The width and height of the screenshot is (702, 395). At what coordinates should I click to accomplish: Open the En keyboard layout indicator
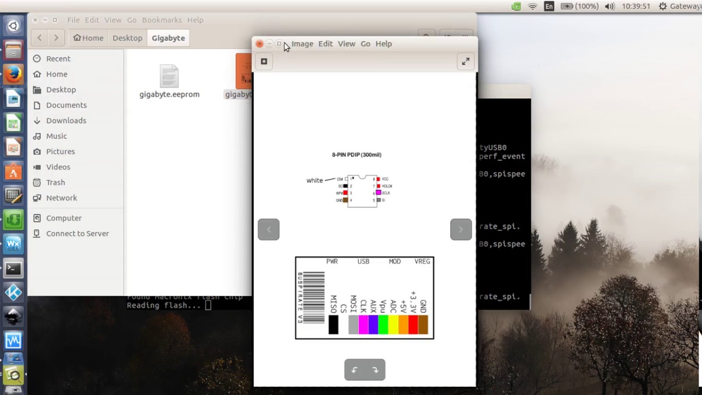click(x=549, y=7)
